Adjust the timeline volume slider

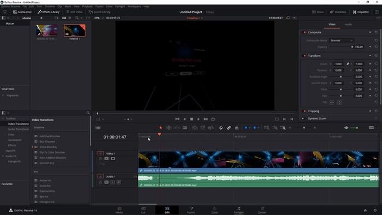(x=357, y=128)
